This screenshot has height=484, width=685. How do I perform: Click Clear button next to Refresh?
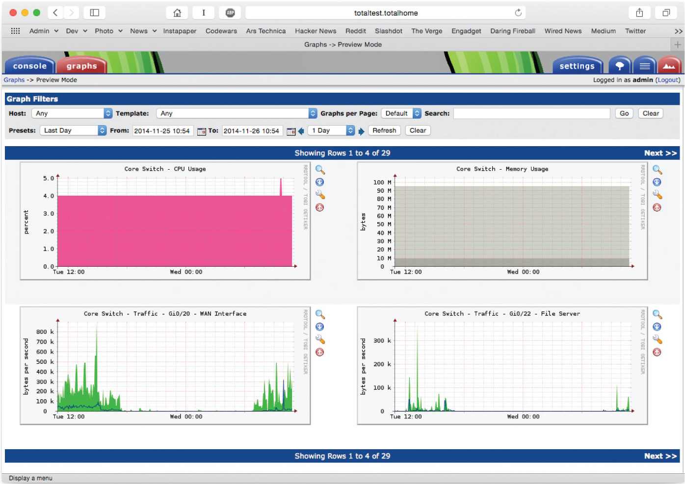click(x=418, y=130)
